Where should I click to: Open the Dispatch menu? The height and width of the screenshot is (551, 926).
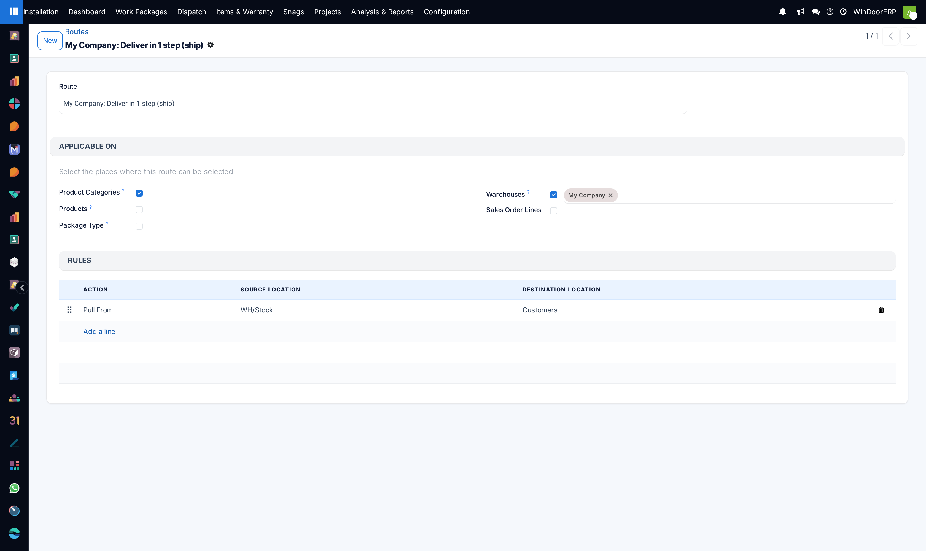click(192, 12)
